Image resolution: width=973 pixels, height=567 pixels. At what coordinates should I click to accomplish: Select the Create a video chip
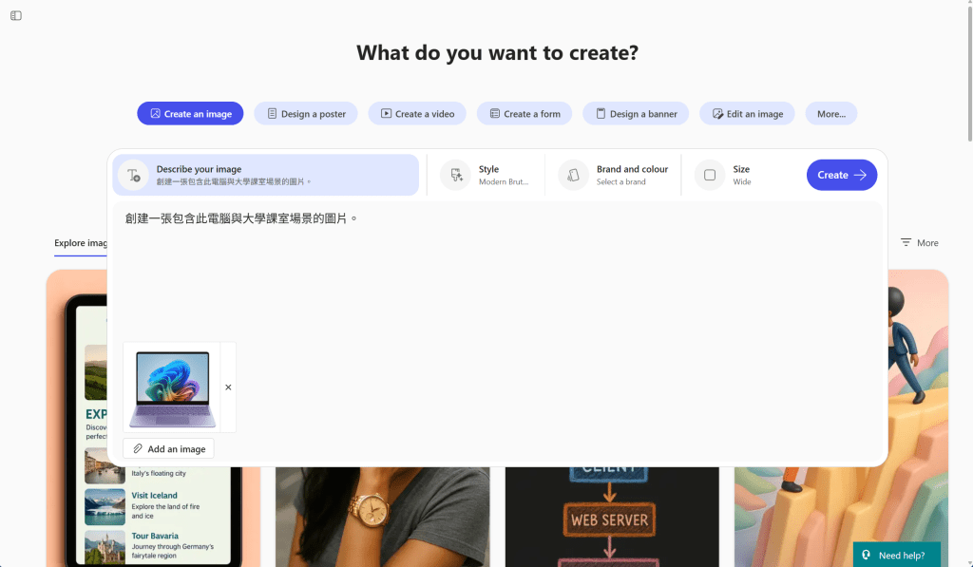[x=417, y=114]
